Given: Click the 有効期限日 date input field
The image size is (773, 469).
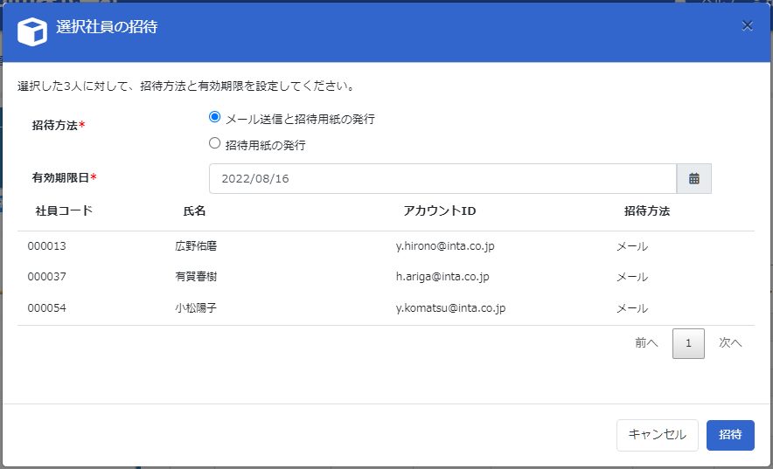Looking at the screenshot, I should pyautogui.click(x=442, y=178).
